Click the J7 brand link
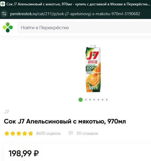This screenshot has height=161, width=151. pyautogui.click(x=7, y=112)
